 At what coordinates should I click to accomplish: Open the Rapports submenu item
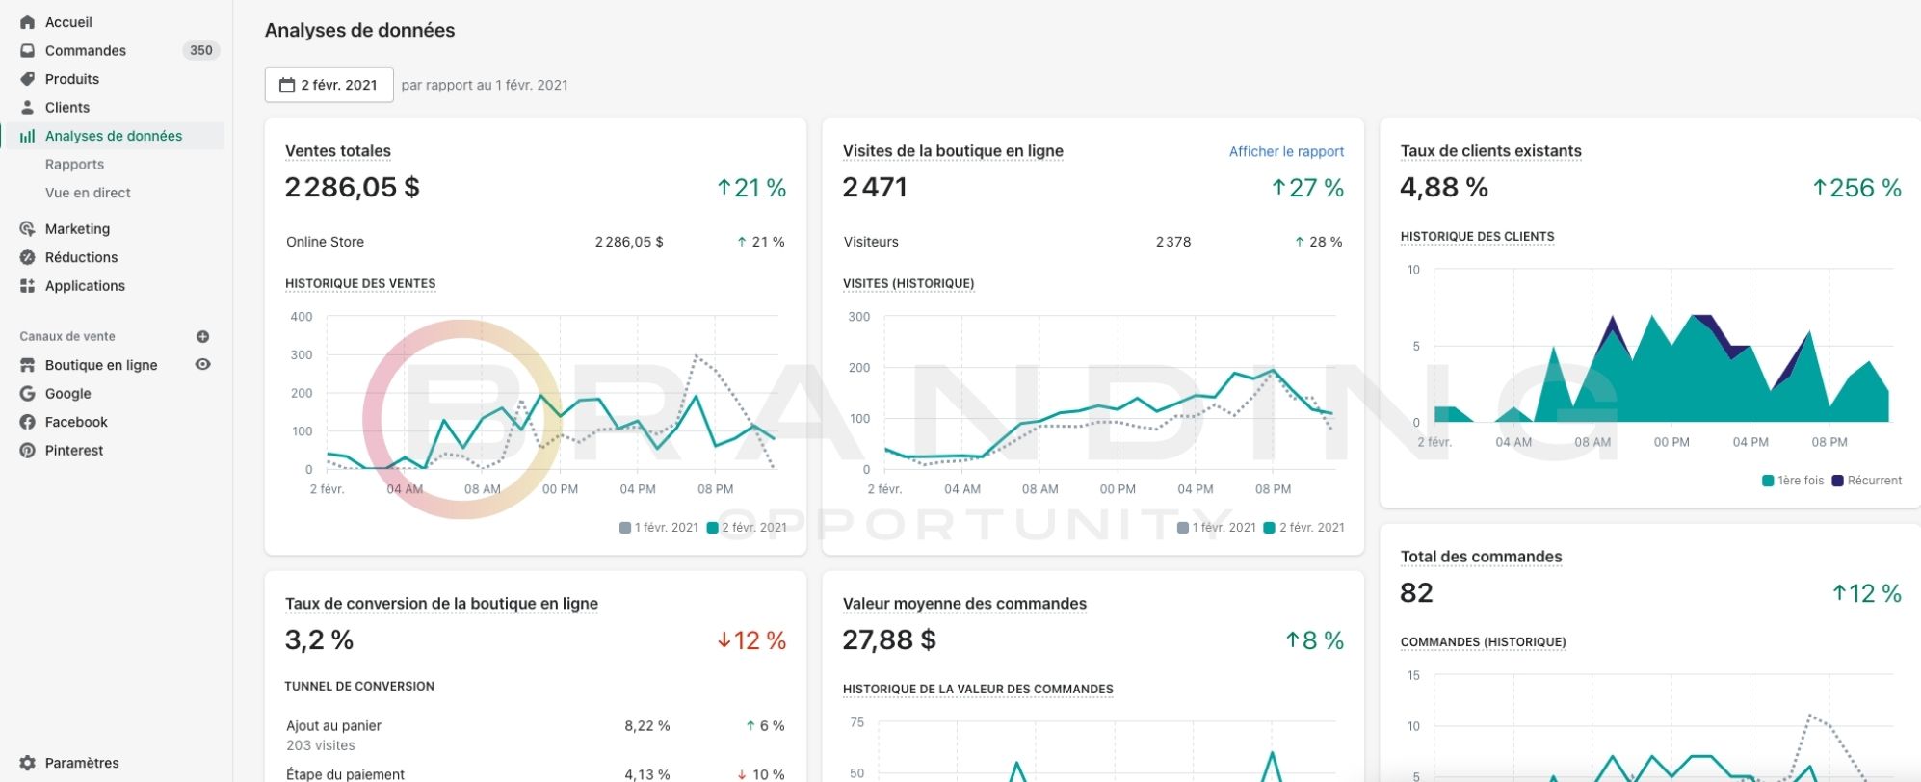pos(74,165)
